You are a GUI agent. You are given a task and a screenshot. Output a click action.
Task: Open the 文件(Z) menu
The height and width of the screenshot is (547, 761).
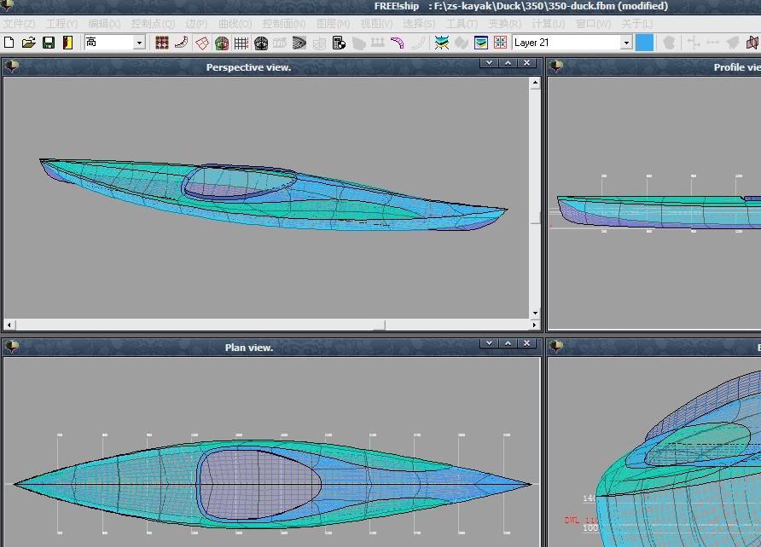tap(19, 24)
